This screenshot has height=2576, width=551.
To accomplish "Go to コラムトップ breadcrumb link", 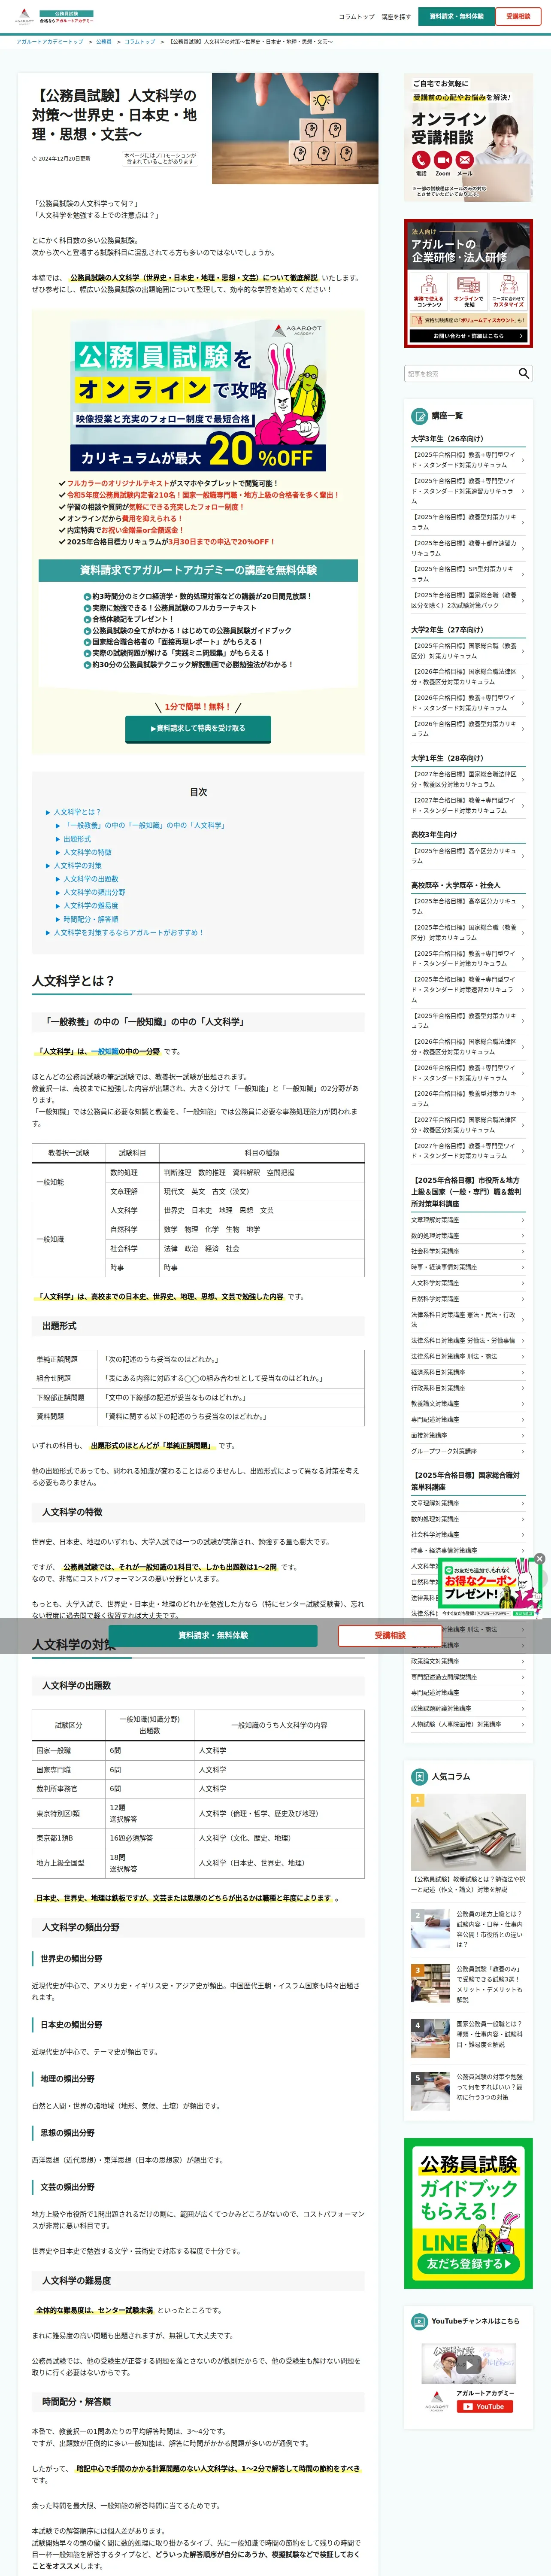I will tap(140, 42).
